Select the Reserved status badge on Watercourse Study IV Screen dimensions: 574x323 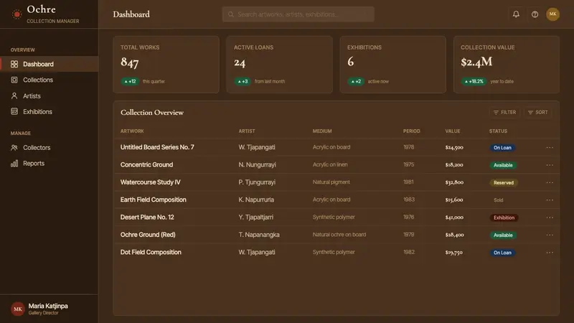point(504,183)
